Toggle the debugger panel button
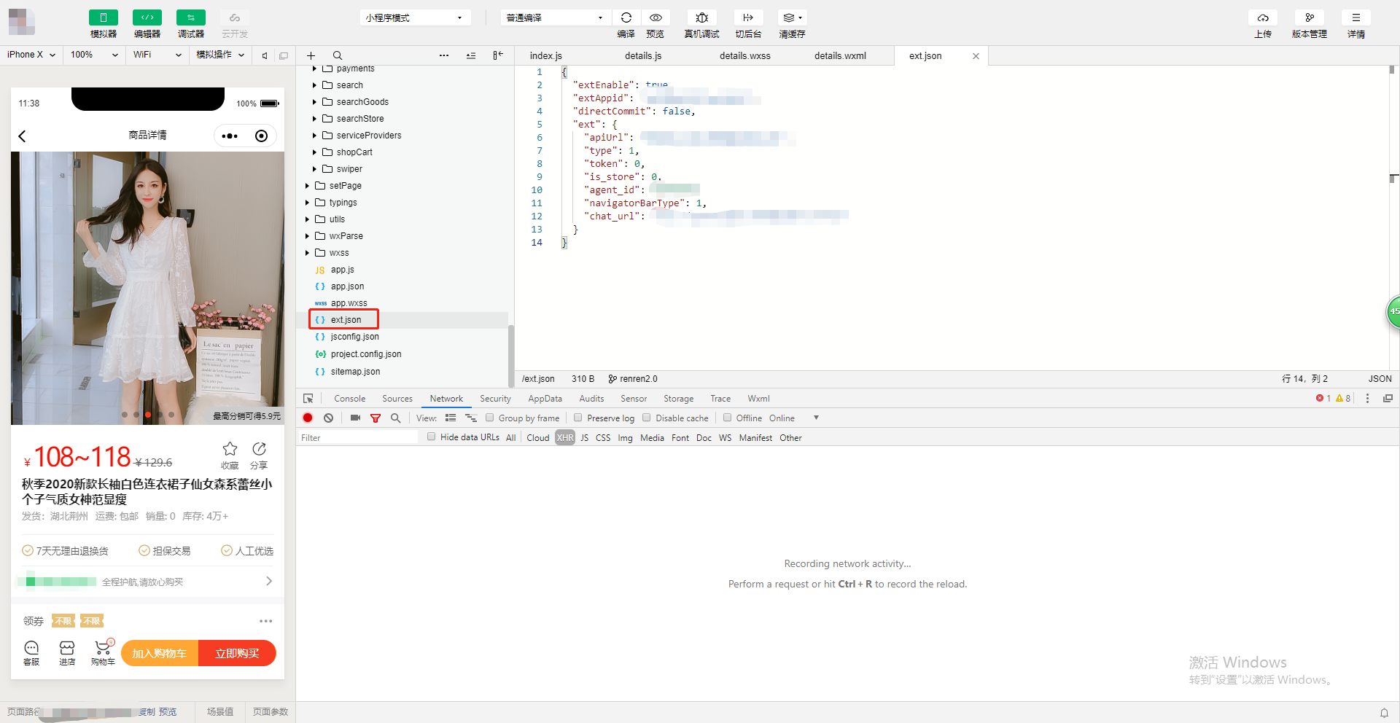The height and width of the screenshot is (723, 1400). coord(191,17)
